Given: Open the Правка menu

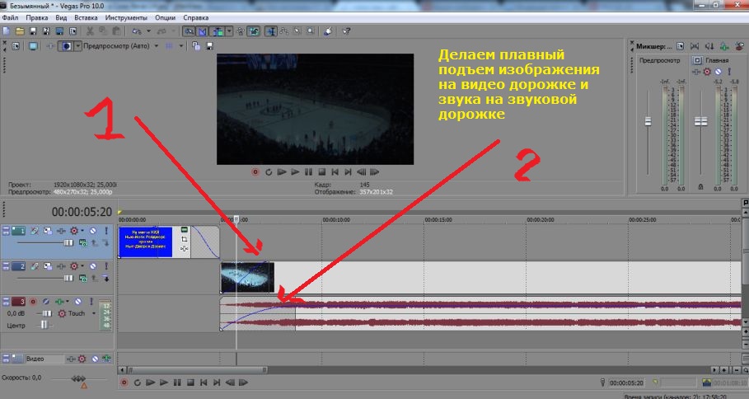Looking at the screenshot, I should (x=37, y=17).
